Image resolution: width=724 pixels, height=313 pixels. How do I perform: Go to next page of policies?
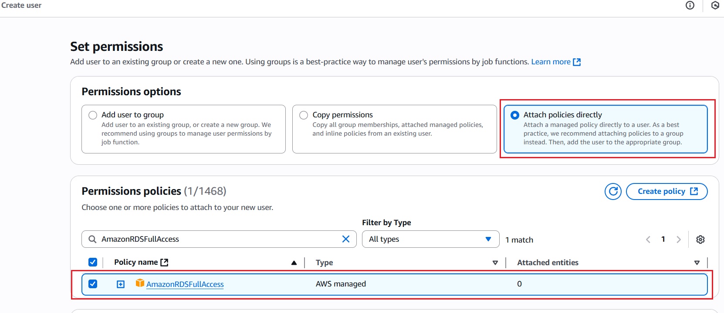click(678, 240)
